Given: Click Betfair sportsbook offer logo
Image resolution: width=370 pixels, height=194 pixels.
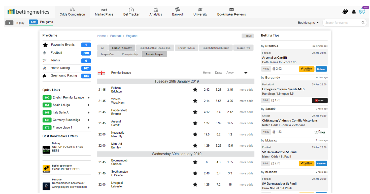Looking at the screenshot, I should [46, 169].
